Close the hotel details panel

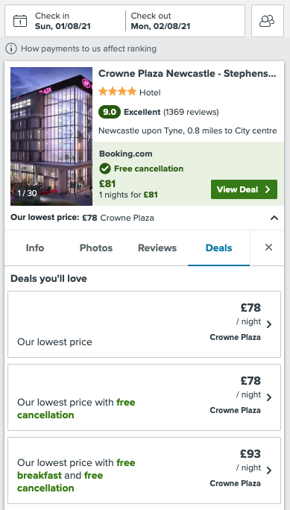click(268, 248)
